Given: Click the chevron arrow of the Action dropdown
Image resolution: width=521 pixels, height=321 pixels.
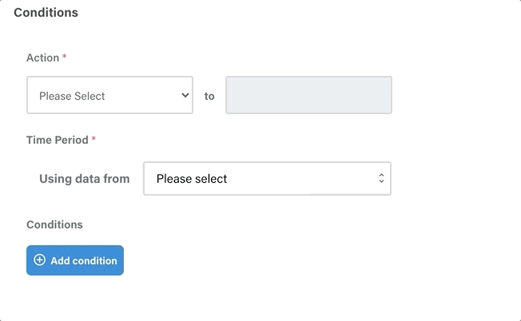Looking at the screenshot, I should click(185, 96).
